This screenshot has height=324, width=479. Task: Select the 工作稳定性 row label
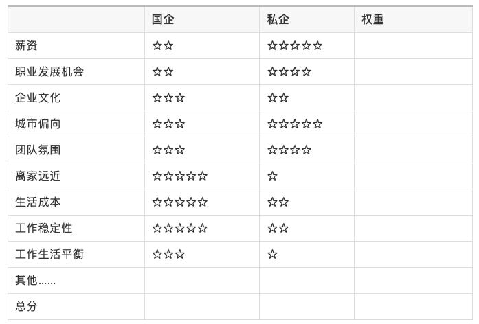[44, 229]
